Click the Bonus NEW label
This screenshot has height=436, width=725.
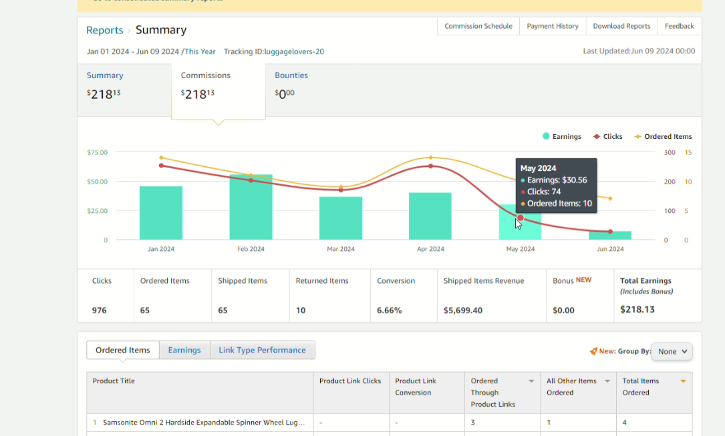[572, 280]
